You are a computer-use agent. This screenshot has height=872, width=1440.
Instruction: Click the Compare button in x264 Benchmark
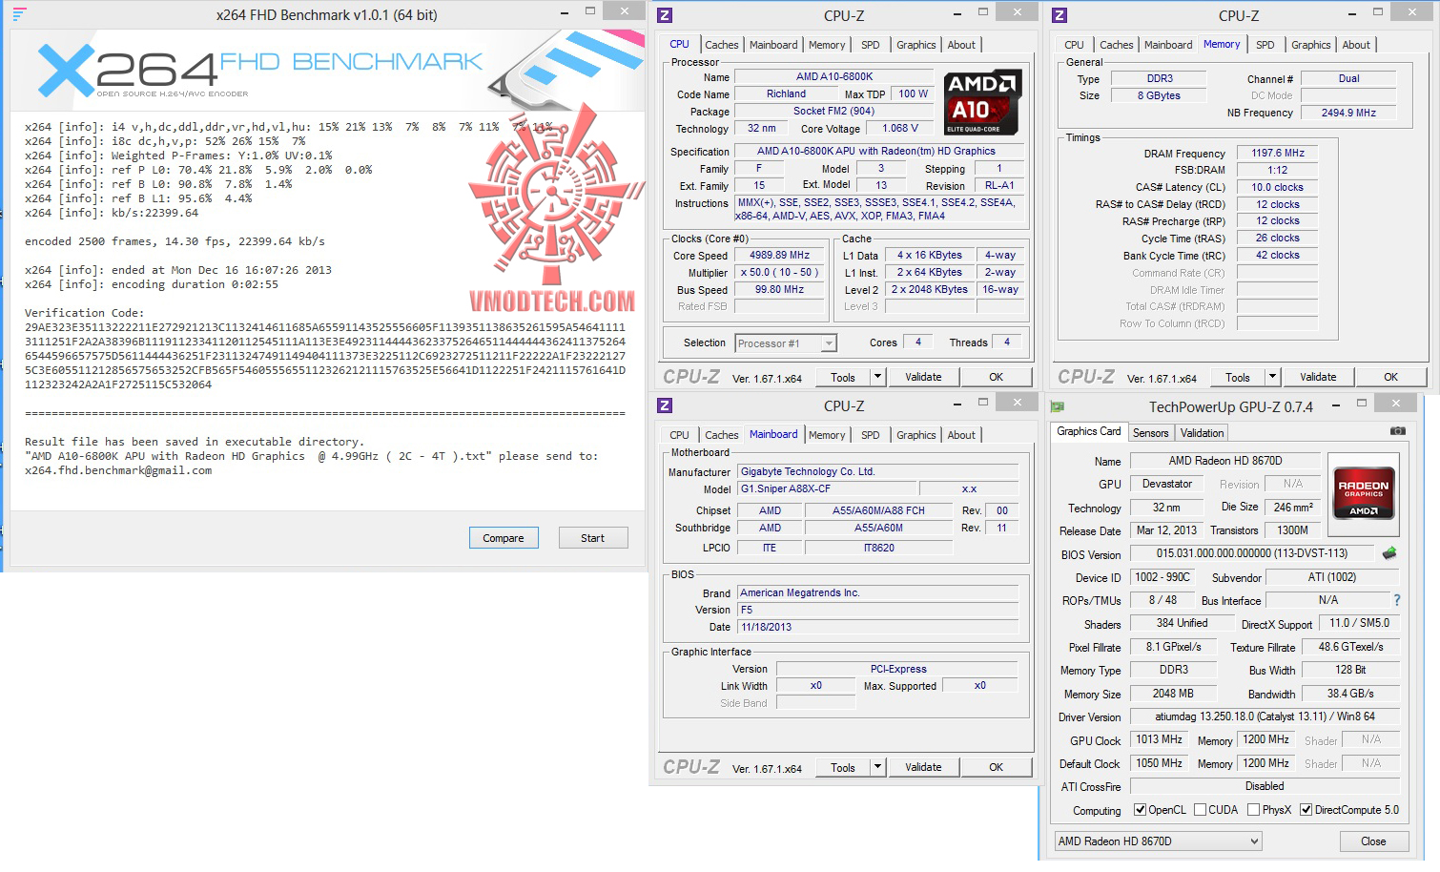coord(504,538)
